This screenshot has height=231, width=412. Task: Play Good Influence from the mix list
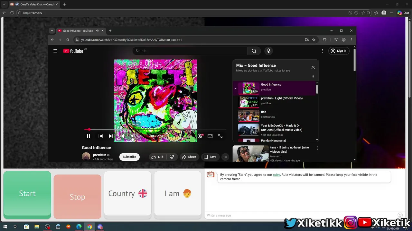[274, 88]
